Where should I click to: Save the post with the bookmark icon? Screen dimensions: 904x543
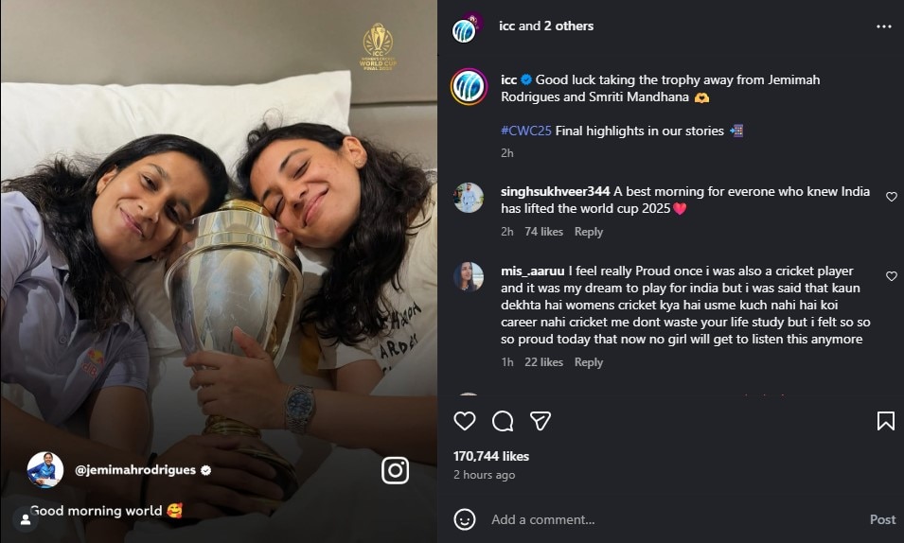coord(885,421)
